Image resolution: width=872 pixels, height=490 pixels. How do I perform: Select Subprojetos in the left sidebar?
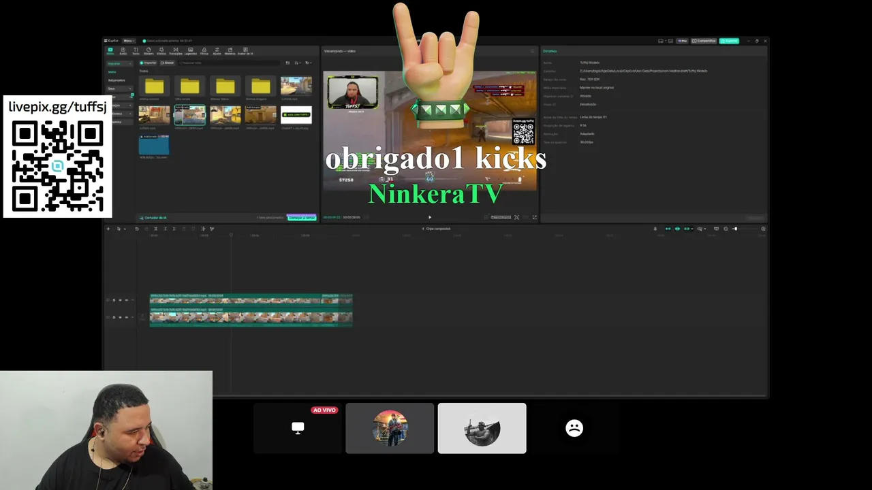(x=116, y=80)
